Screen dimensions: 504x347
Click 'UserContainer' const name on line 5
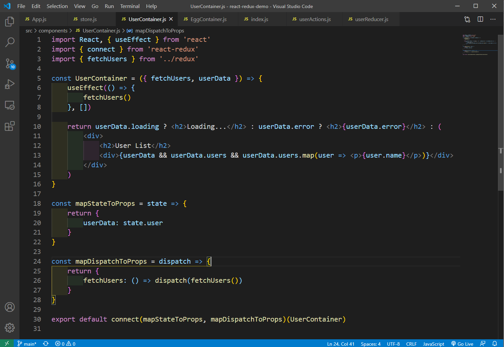point(101,78)
